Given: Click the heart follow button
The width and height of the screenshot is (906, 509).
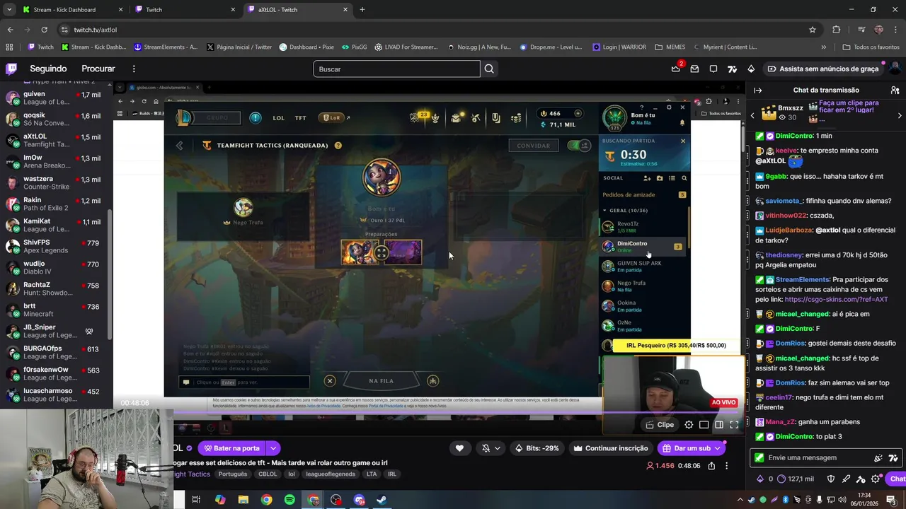Looking at the screenshot, I should tap(459, 448).
